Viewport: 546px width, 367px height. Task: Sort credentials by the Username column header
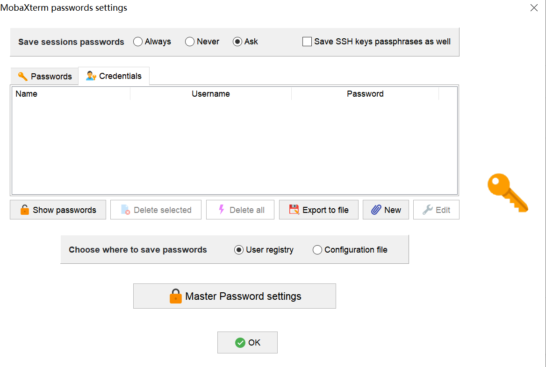211,94
